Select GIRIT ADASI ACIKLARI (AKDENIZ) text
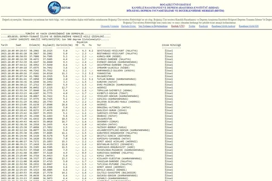This screenshot has width=272, height=181. point(117,142)
